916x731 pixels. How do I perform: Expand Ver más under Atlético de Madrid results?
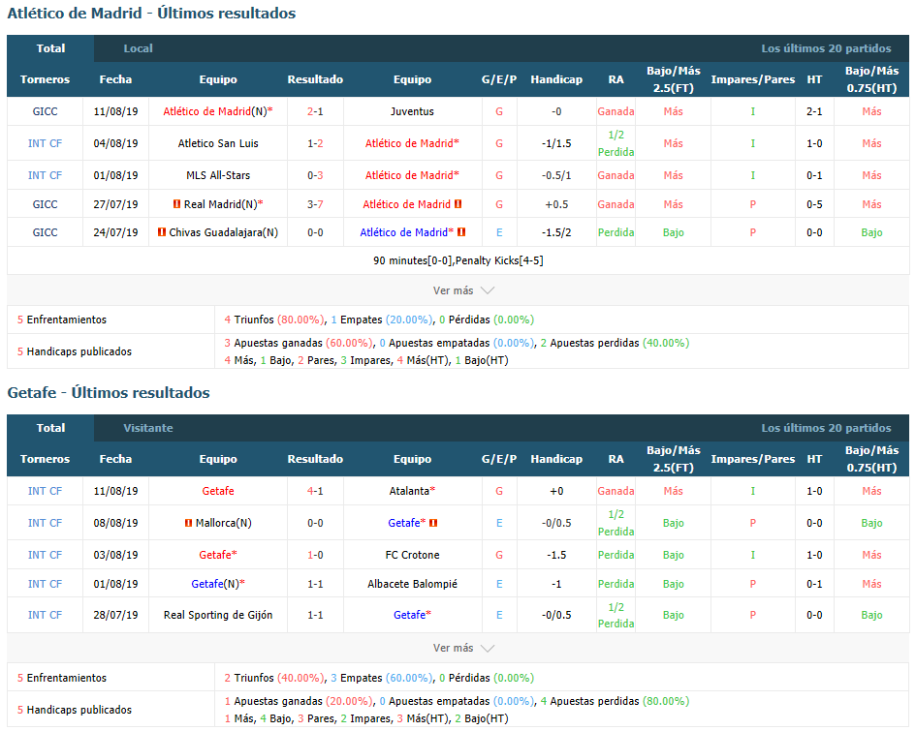coord(463,290)
